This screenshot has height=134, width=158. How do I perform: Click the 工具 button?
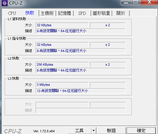(79, 131)
